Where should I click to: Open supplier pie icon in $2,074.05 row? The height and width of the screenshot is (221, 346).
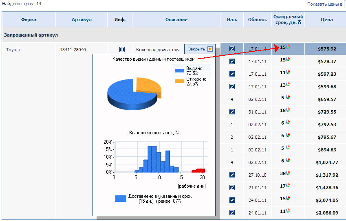click(x=288, y=198)
